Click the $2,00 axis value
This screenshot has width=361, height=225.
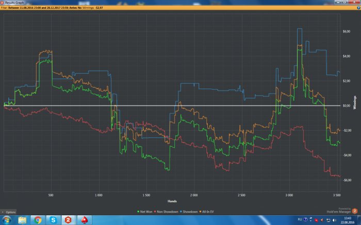pos(347,81)
